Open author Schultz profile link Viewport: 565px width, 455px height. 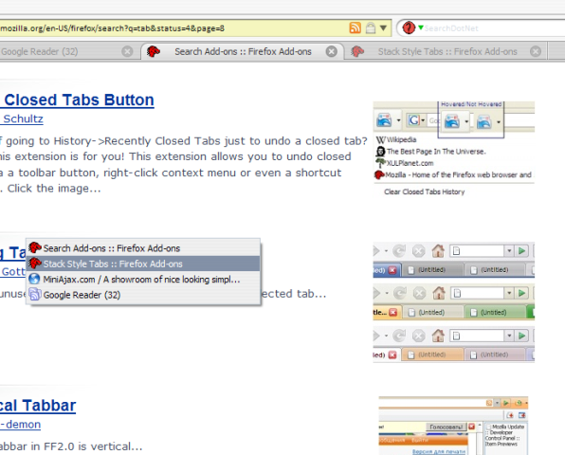pos(22,118)
